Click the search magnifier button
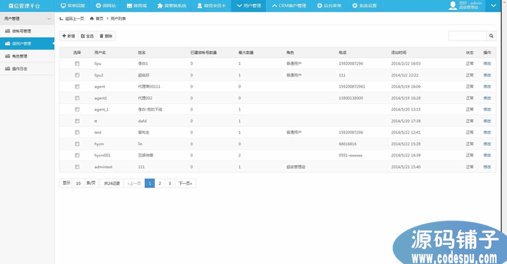Screen dimensions: 507x264 491,36
